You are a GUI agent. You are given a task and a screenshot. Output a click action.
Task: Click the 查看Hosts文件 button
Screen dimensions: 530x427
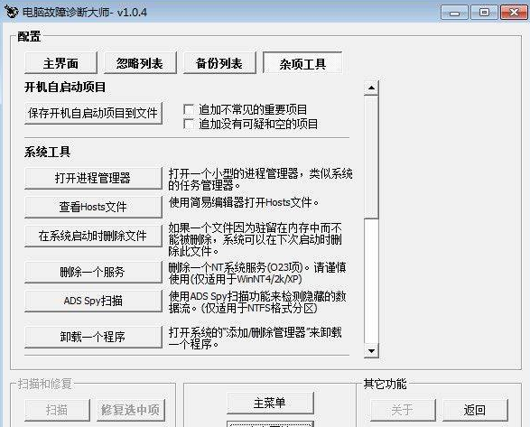coord(93,207)
